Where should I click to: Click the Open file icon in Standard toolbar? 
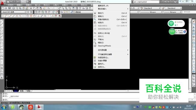point(6,8)
